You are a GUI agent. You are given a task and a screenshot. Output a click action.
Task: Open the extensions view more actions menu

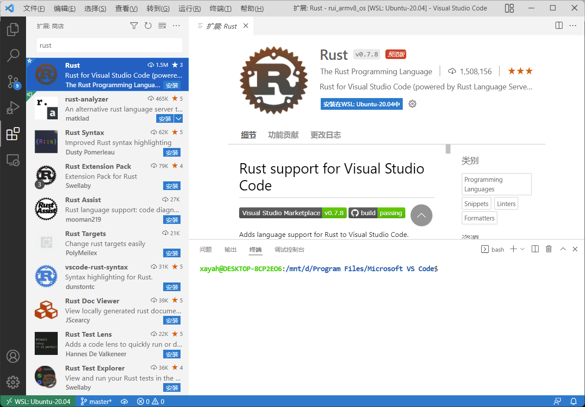coord(176,26)
